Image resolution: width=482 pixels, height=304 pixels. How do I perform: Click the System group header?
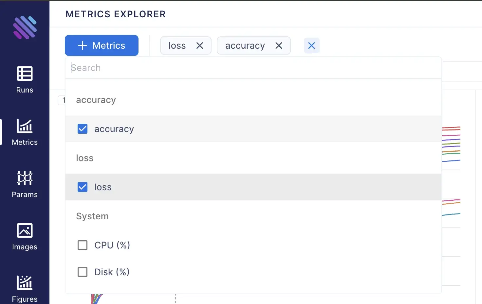pos(92,216)
